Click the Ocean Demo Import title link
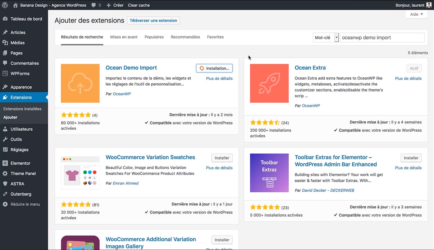Viewport: 434px width, 250px height. (x=131, y=68)
